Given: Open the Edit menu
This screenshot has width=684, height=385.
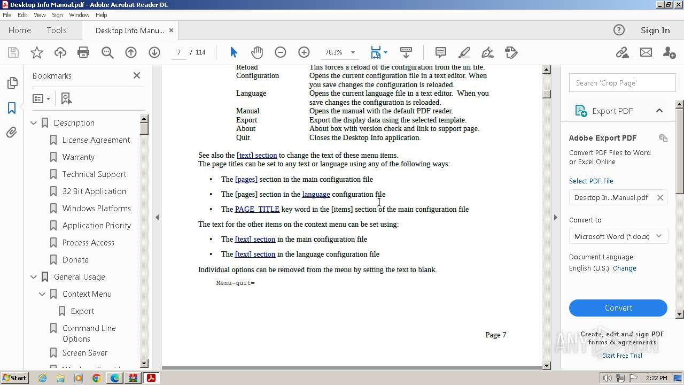Looking at the screenshot, I should point(22,15).
